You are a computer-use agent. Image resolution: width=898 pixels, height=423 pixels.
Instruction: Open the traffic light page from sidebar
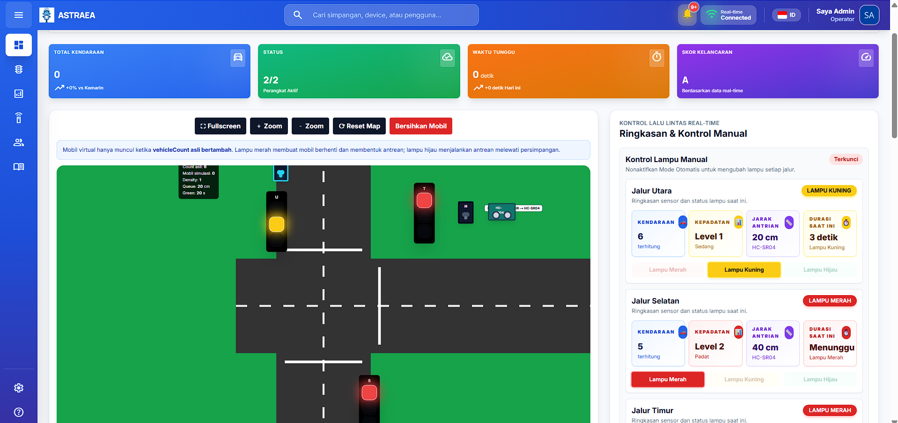pyautogui.click(x=19, y=69)
